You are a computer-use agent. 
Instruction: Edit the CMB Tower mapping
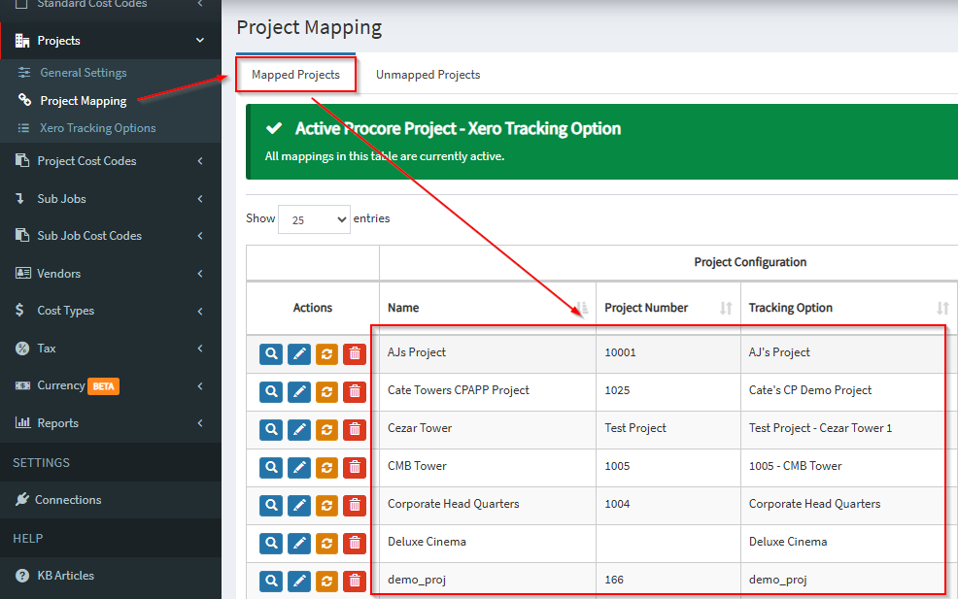click(x=298, y=468)
